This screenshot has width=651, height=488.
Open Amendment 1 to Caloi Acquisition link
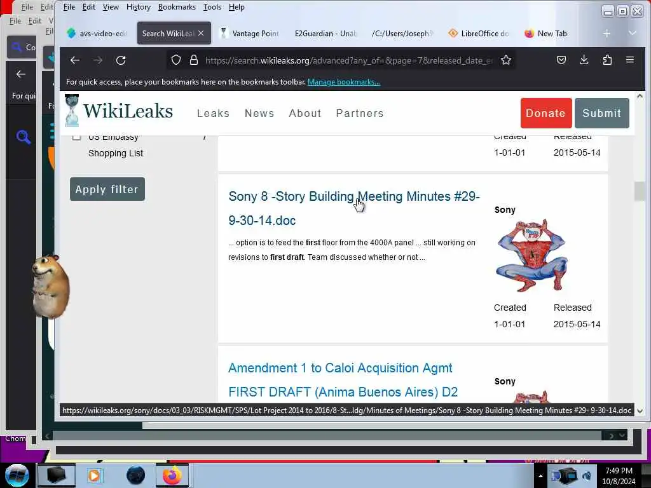tap(343, 380)
